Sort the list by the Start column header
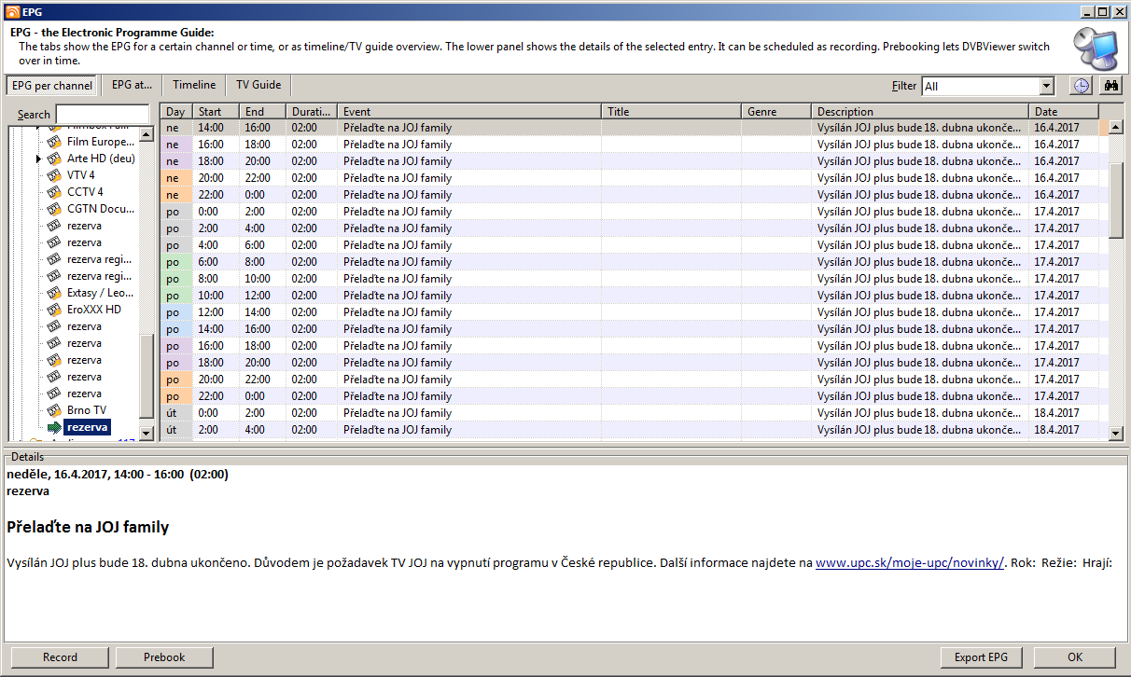Image resolution: width=1131 pixels, height=677 pixels. (216, 112)
